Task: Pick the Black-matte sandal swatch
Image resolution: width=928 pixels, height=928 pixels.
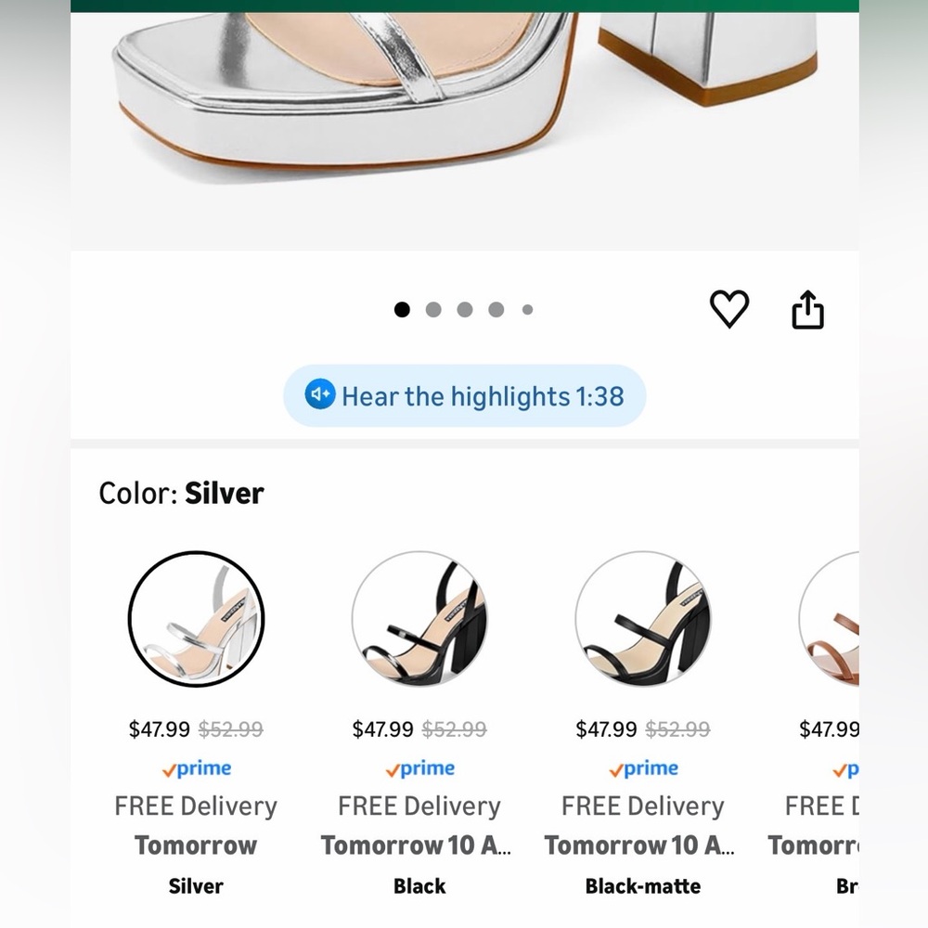Action: [643, 619]
